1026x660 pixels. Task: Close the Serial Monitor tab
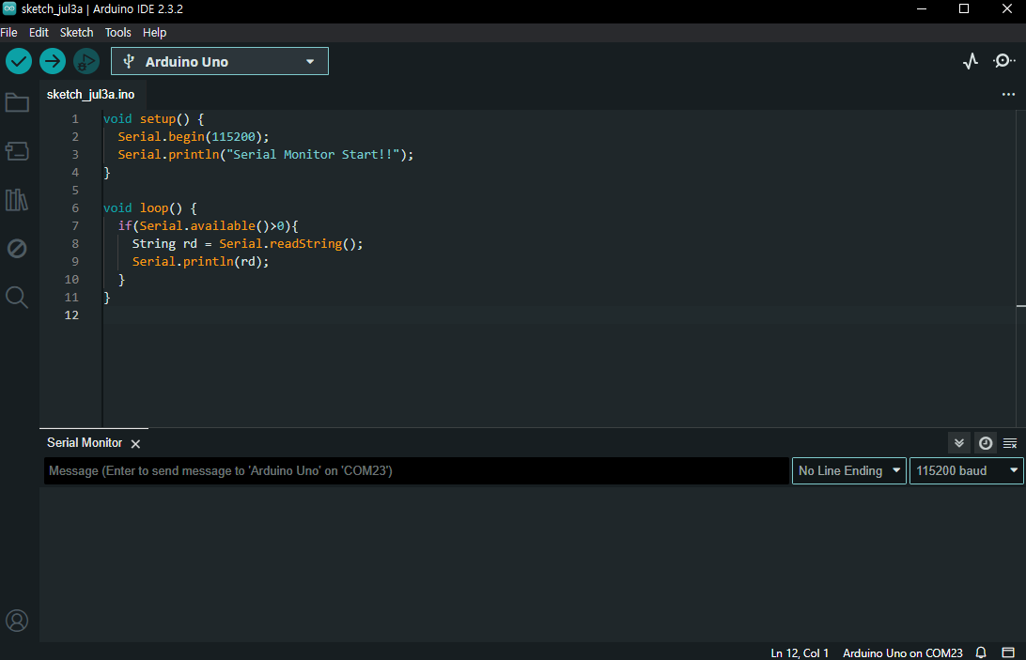[135, 443]
